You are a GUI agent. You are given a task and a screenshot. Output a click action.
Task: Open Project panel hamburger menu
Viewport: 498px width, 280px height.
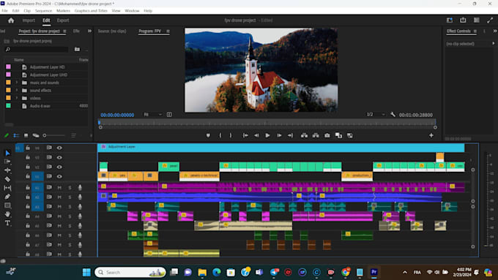pyautogui.click(x=64, y=31)
